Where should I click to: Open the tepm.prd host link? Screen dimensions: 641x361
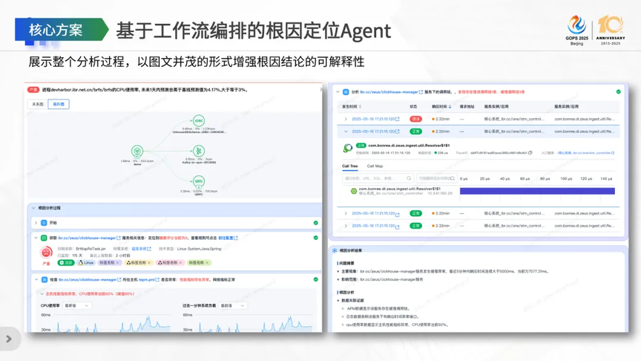149,279
